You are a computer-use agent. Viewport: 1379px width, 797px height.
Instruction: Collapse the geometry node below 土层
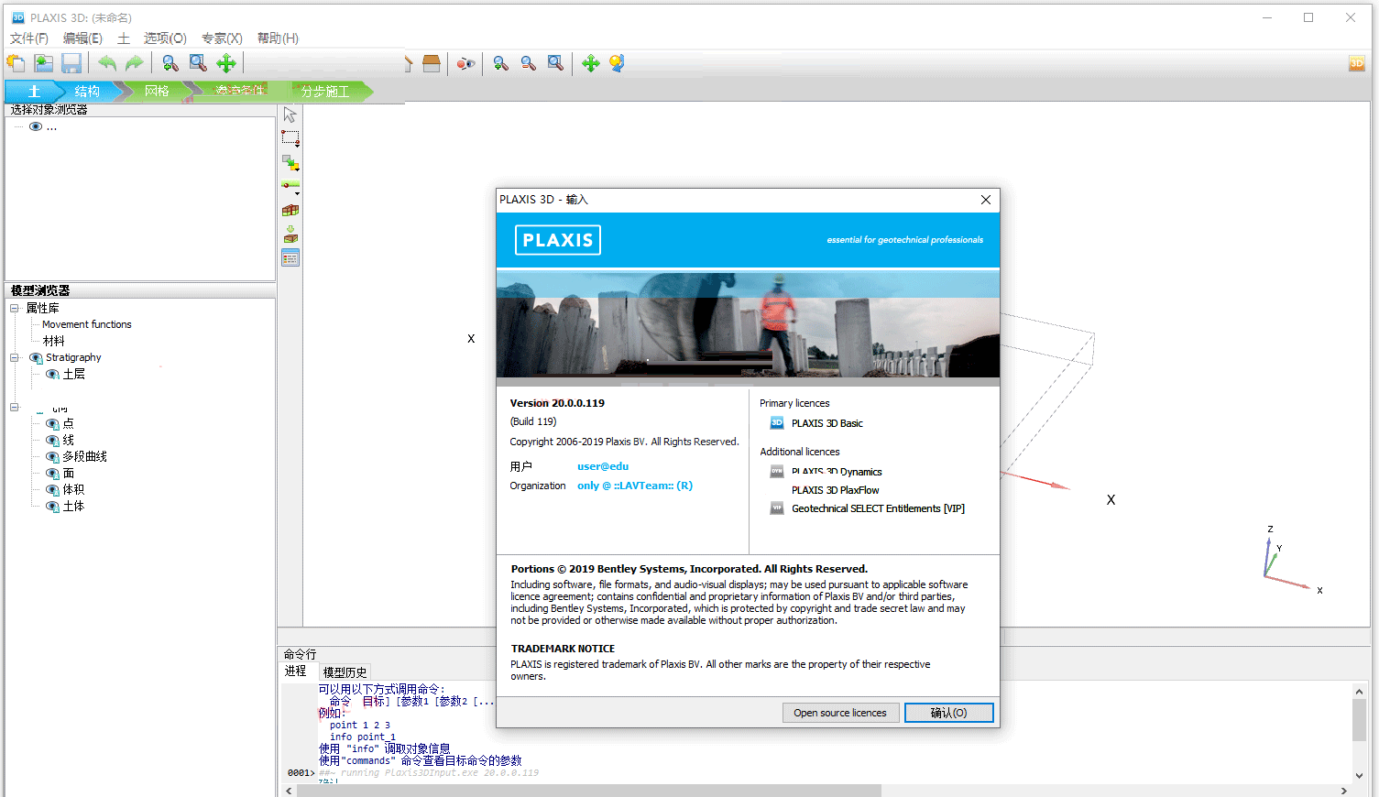point(15,407)
